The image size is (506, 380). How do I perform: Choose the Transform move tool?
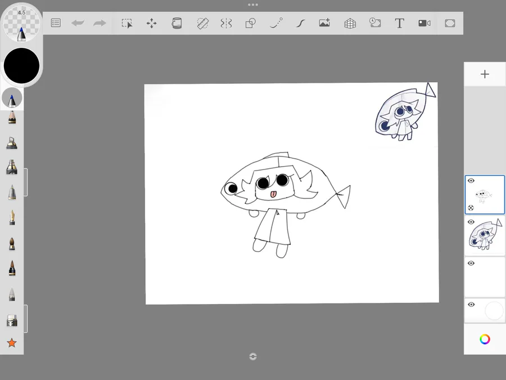[x=151, y=23]
